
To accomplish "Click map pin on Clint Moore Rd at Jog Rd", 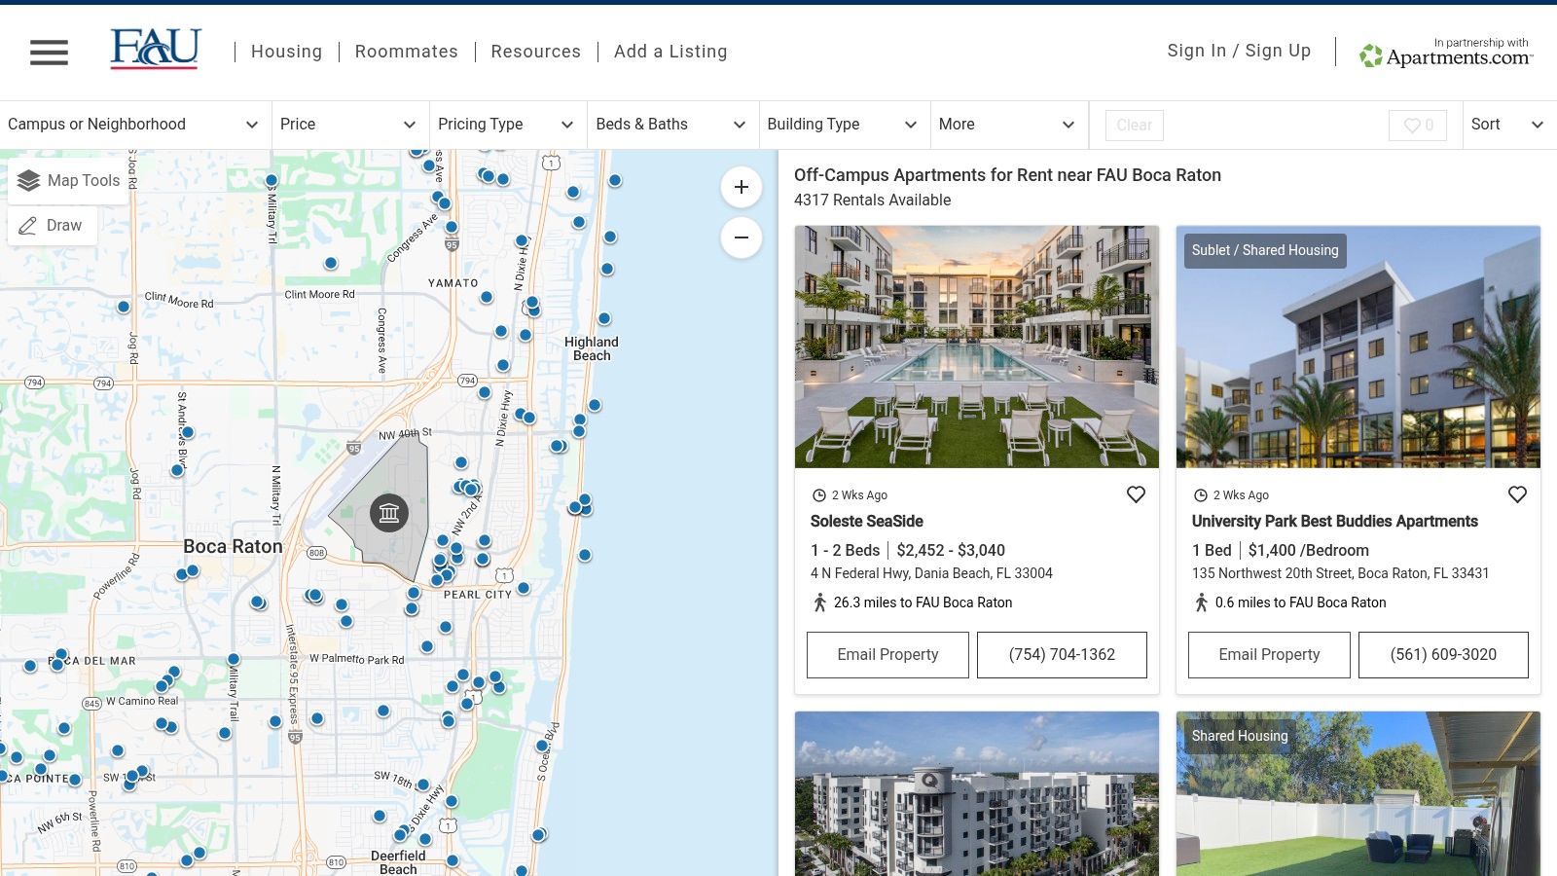I will click(x=124, y=307).
